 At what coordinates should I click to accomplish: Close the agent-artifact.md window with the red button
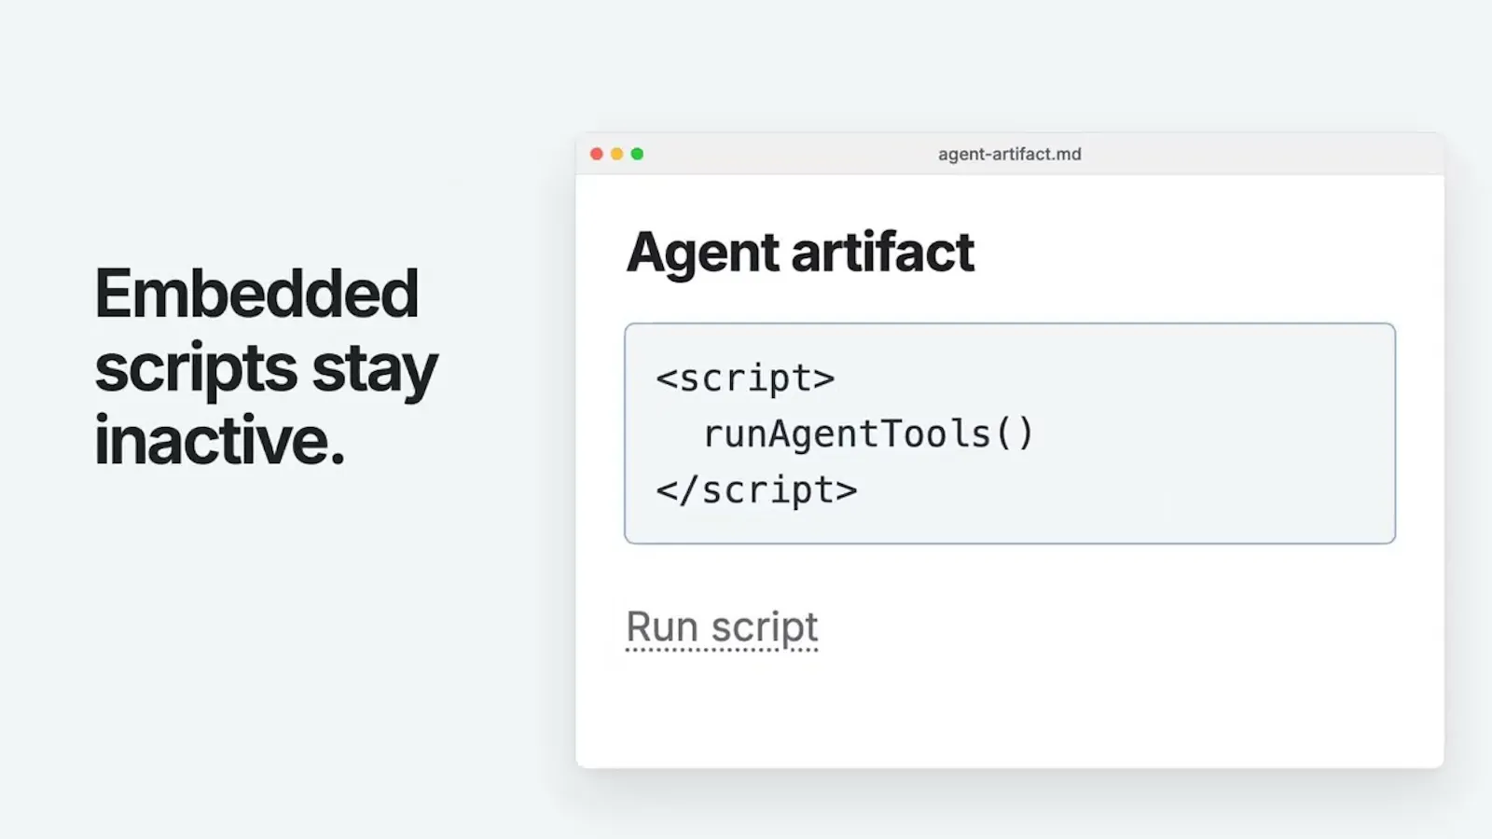coord(597,154)
